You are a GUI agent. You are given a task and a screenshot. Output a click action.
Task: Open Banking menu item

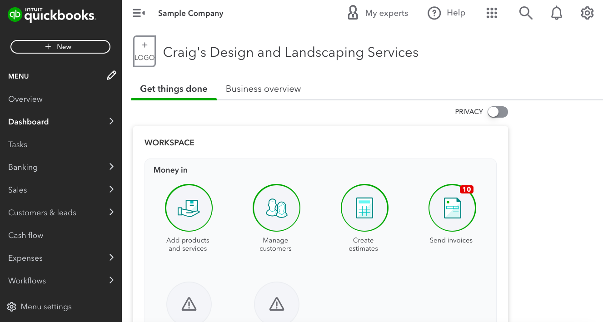23,167
